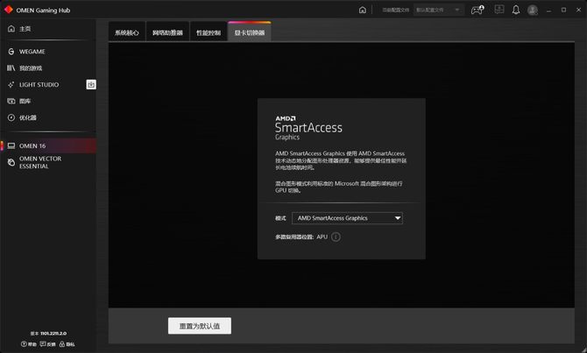Click the home icon in title bar
The width and height of the screenshot is (587, 353).
[x=363, y=10]
